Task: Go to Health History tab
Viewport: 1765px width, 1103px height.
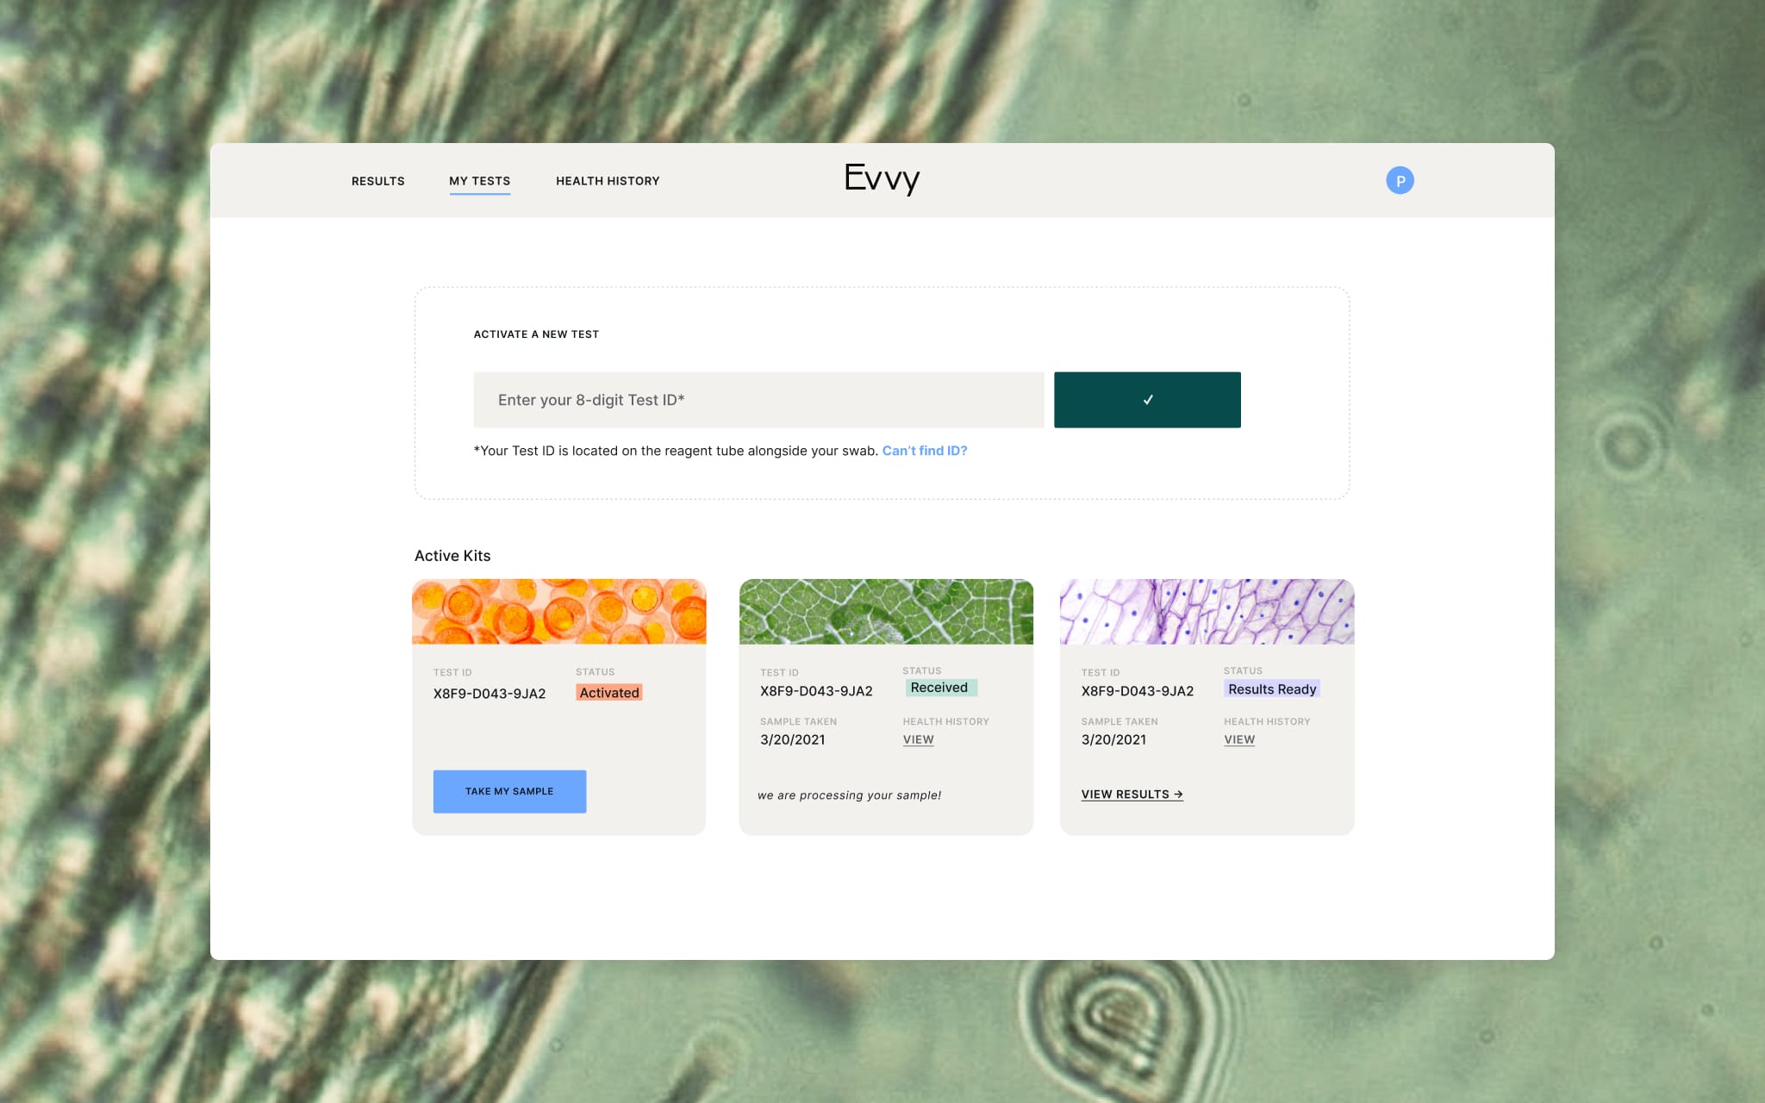Action: pyautogui.click(x=608, y=181)
